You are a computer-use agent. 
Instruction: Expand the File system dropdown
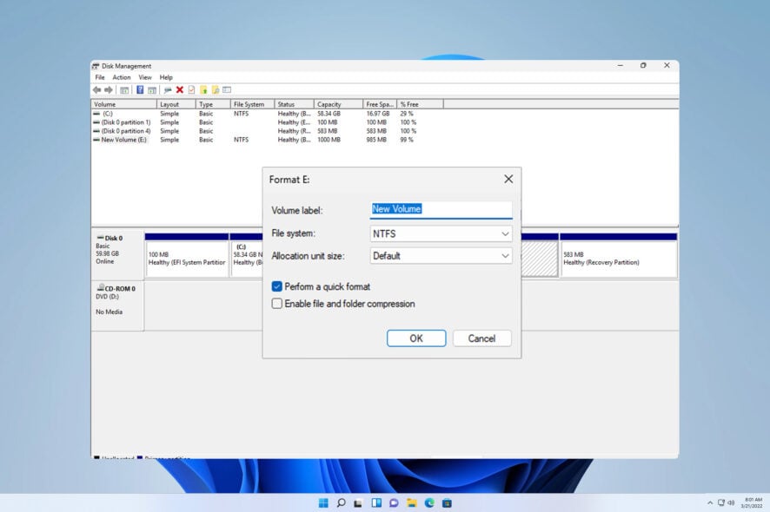click(441, 233)
